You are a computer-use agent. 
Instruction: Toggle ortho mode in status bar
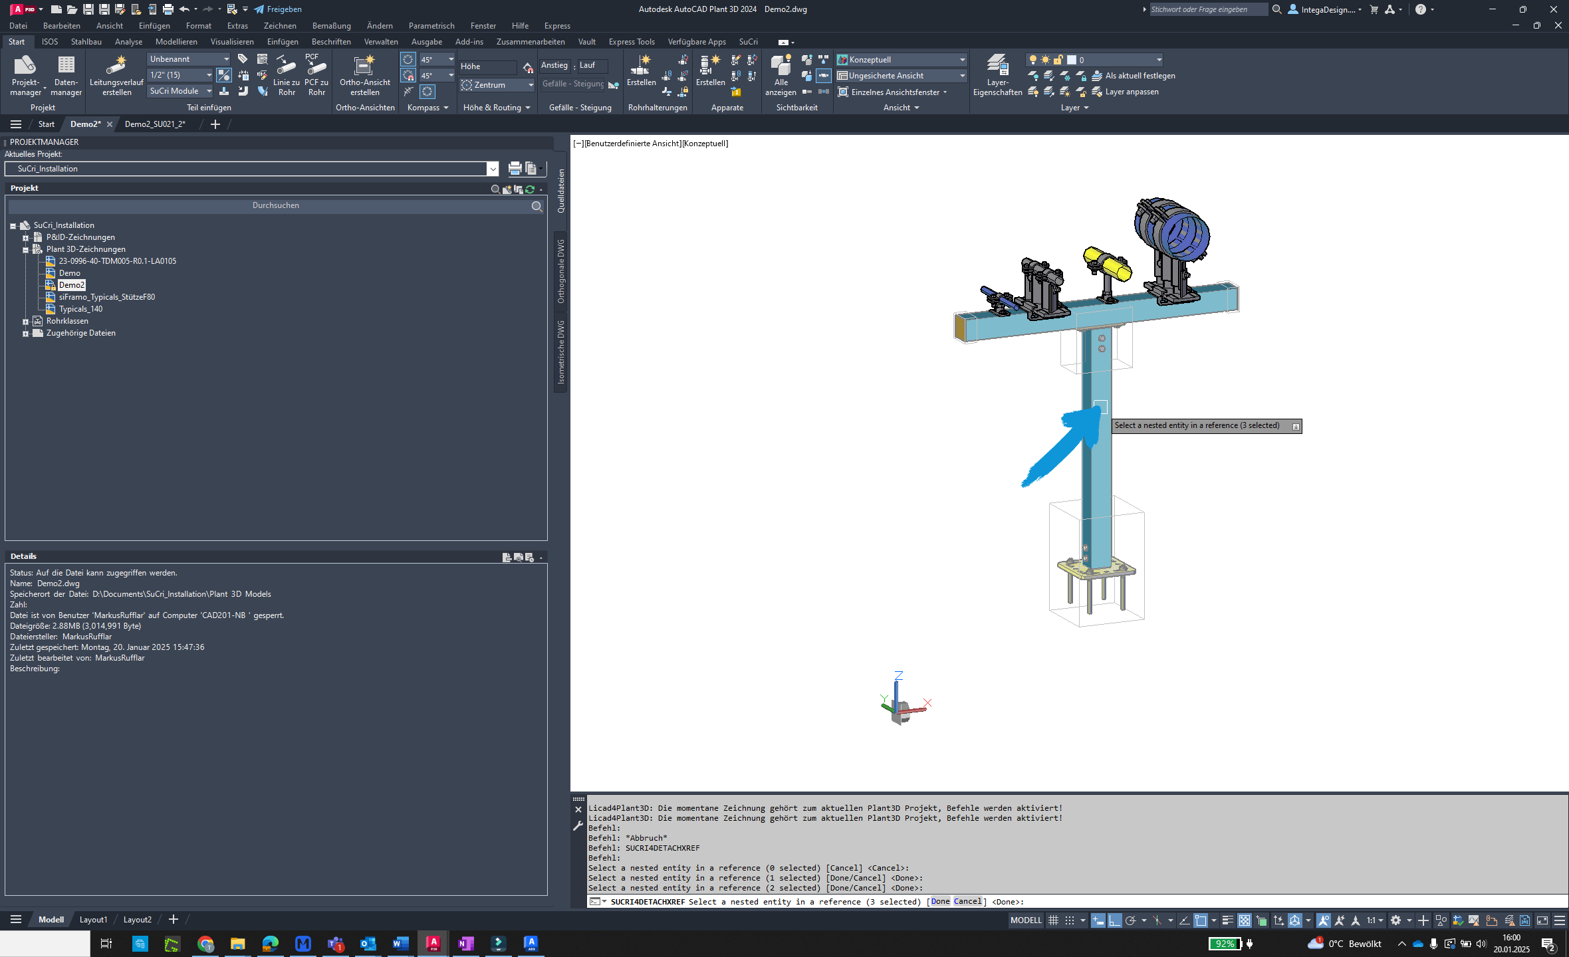pyautogui.click(x=1114, y=920)
